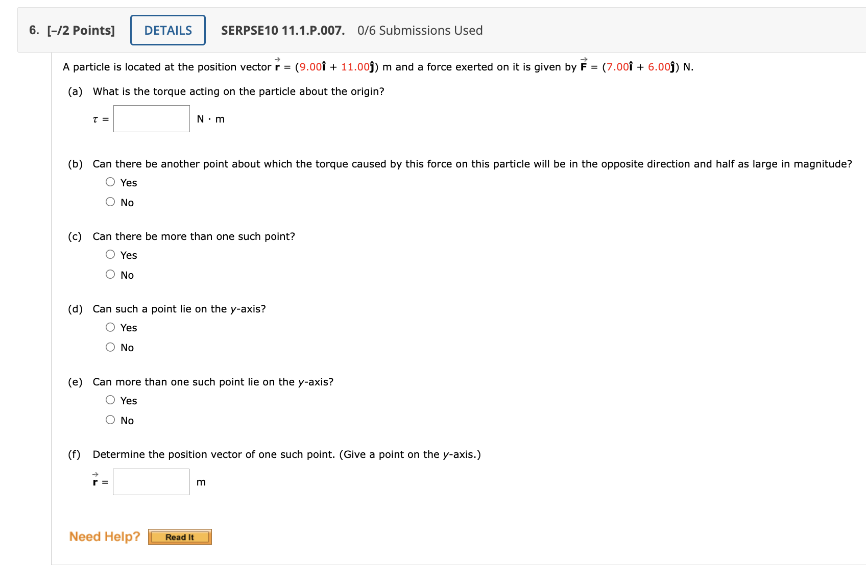Click the Read It help button
The width and height of the screenshot is (866, 583).
tap(180, 537)
